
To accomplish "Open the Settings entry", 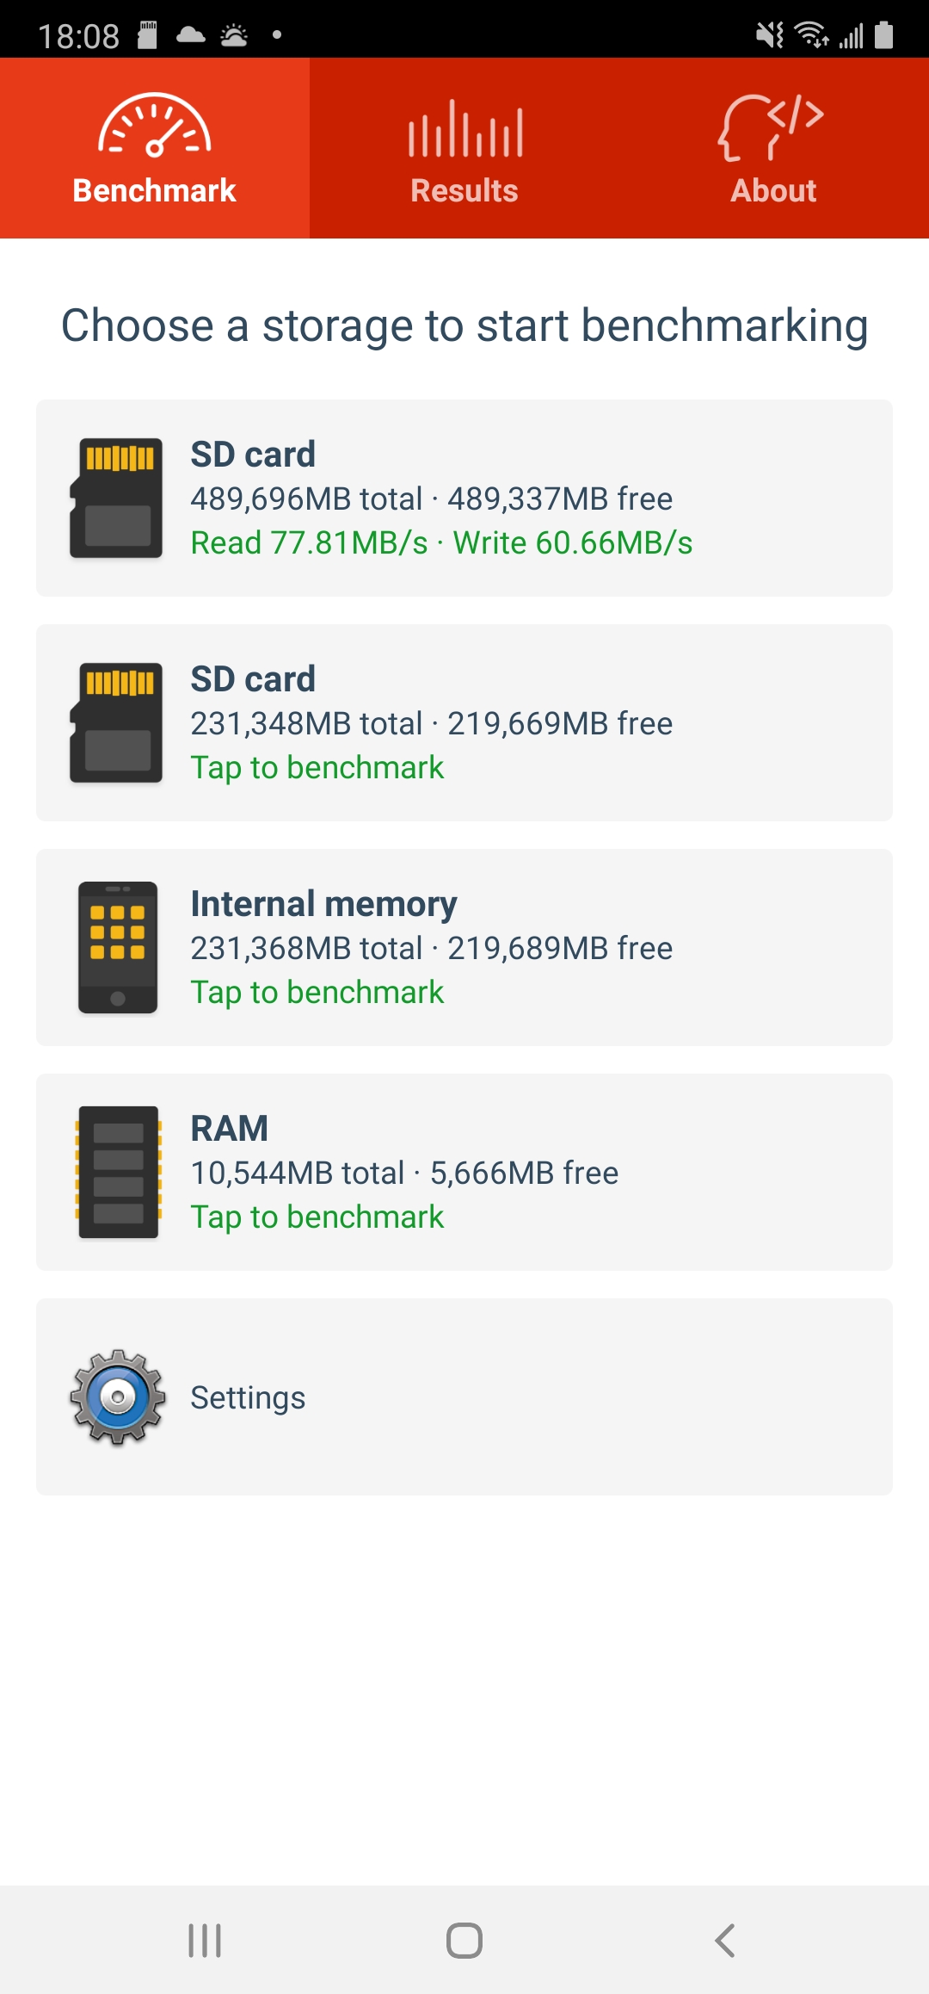I will point(248,1397).
